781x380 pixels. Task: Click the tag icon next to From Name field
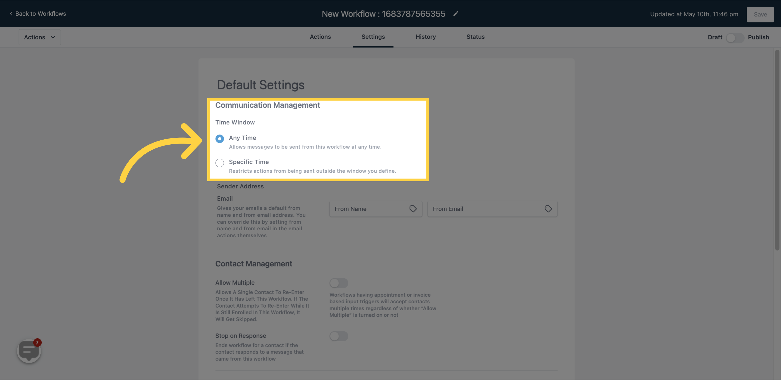413,209
